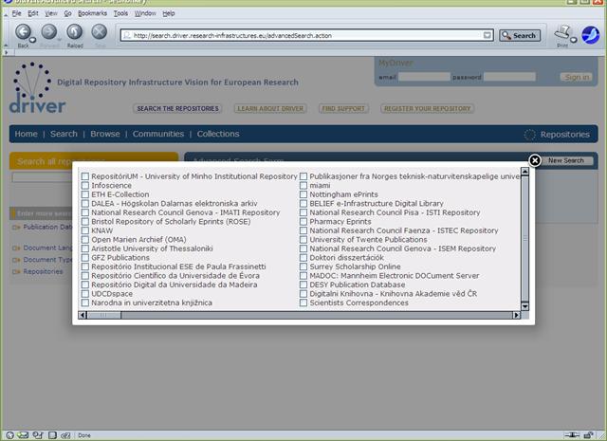Screen dimensions: 607x441
Task: Tick the miami repository checkbox
Action: [303, 186]
